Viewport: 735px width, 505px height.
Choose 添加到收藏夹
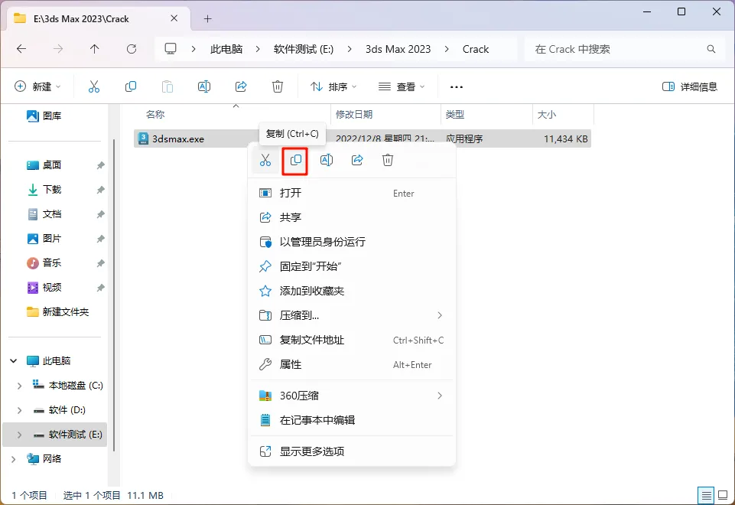(352, 291)
